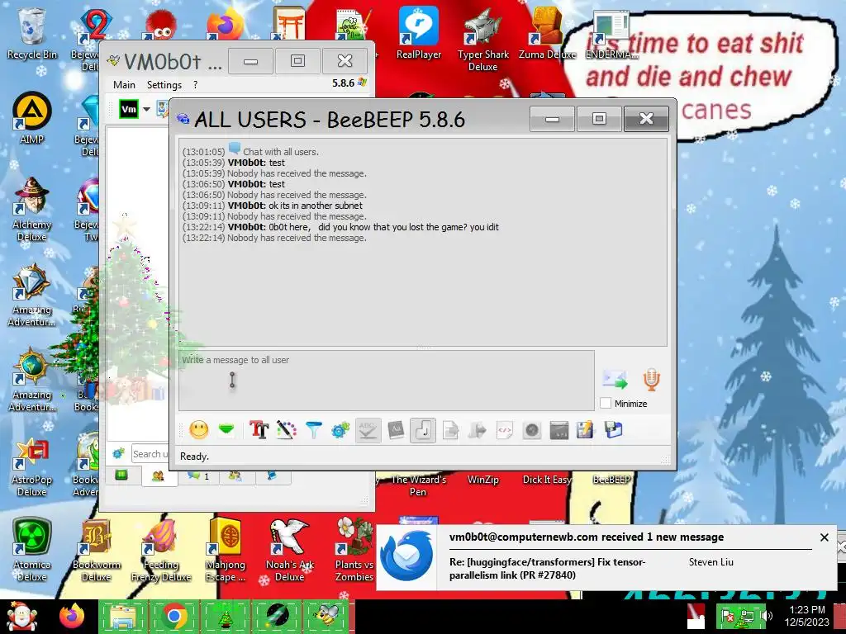Viewport: 846px width, 634px height.
Task: Close the Thunderbird new message notification
Action: click(824, 537)
